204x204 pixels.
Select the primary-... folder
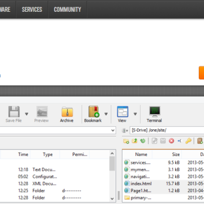click(141, 198)
